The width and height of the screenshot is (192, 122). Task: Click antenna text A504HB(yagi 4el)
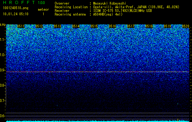pyautogui.click(x=108, y=14)
